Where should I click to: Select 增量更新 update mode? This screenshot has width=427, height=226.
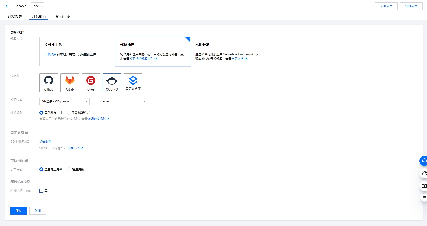(69, 169)
